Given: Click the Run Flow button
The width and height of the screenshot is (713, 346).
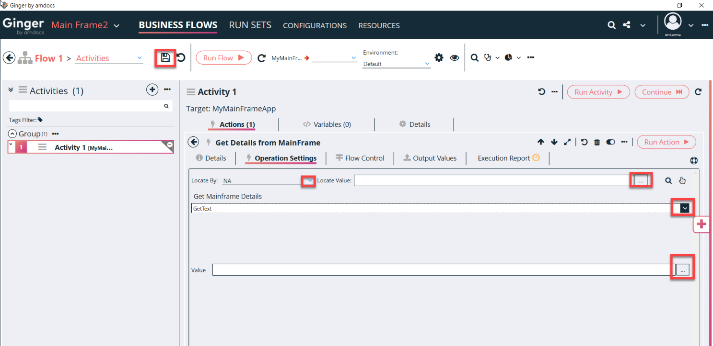Looking at the screenshot, I should tap(224, 58).
